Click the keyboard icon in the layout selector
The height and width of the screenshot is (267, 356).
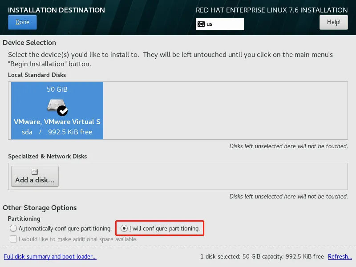[202, 24]
